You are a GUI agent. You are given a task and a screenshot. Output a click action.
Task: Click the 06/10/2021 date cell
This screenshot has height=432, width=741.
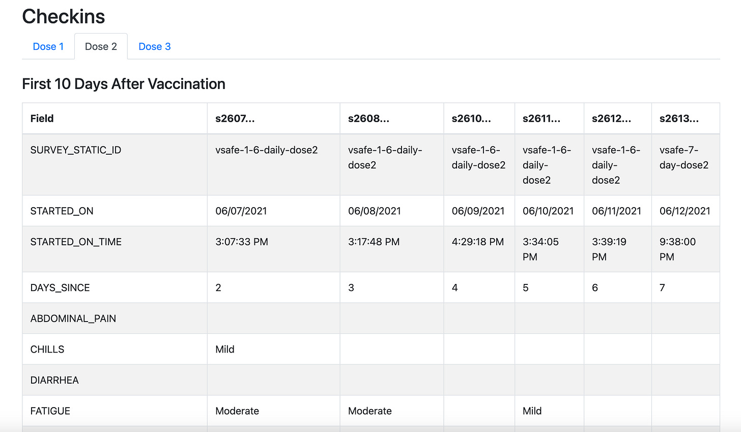tap(548, 211)
